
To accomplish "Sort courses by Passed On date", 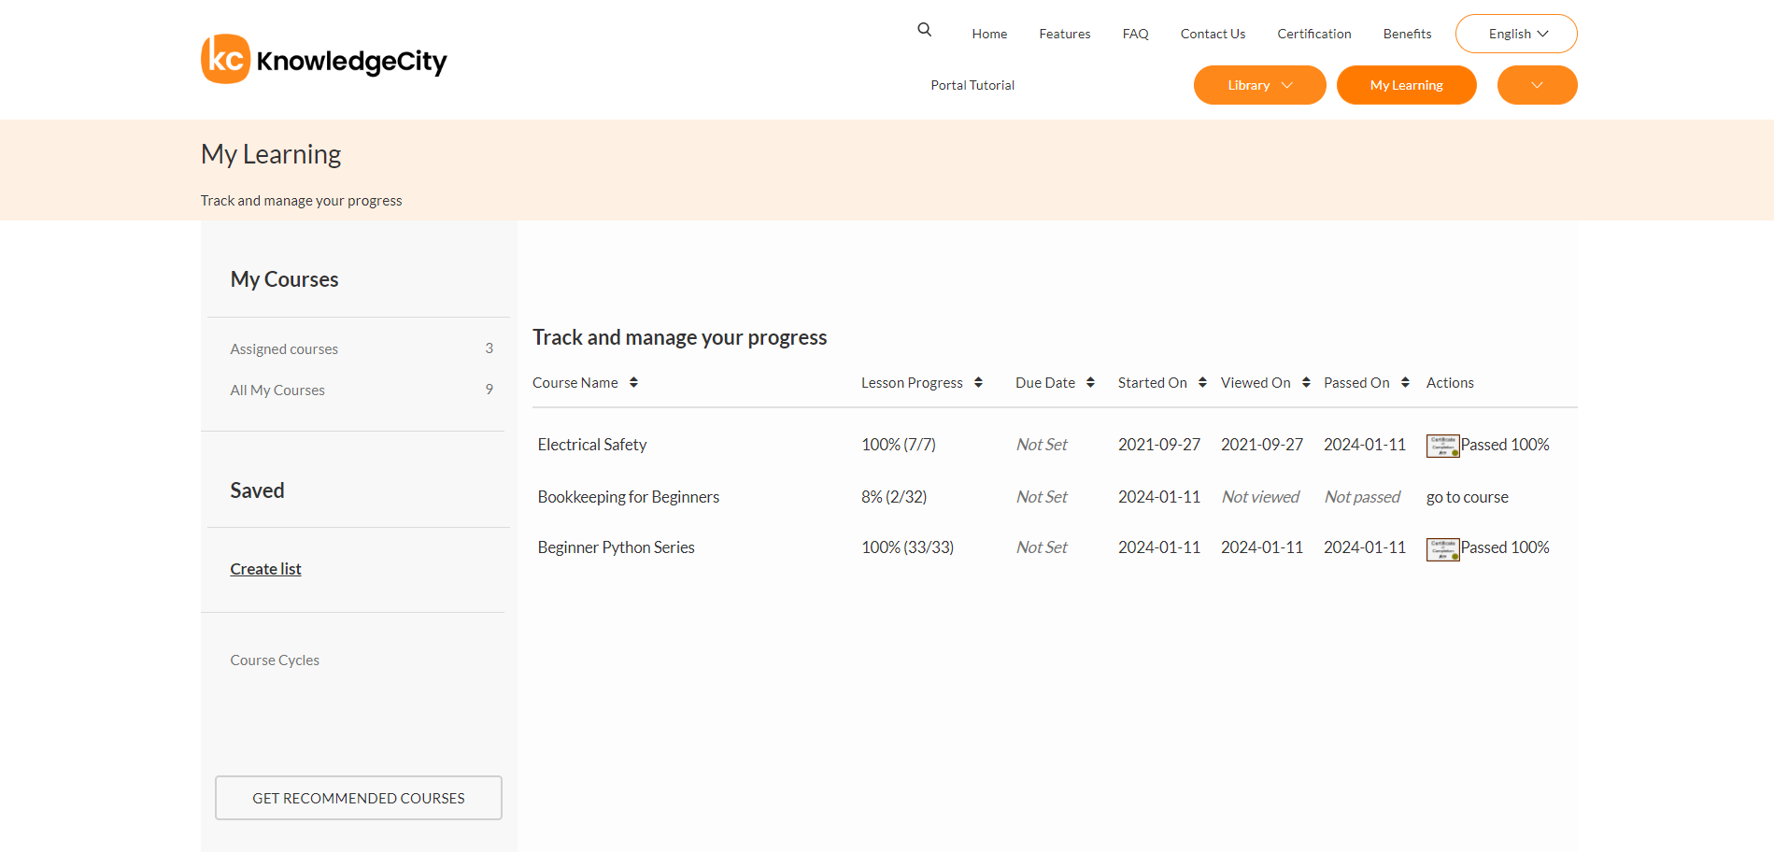I will pos(1406,382).
